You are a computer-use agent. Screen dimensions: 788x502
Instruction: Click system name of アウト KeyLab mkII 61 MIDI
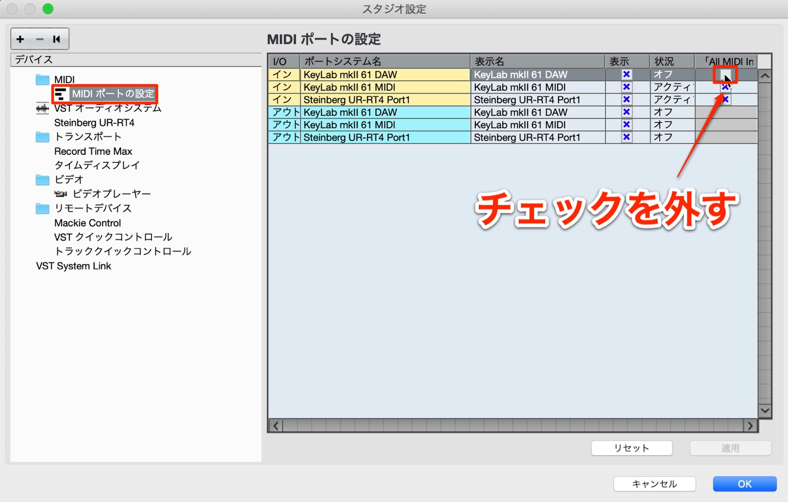(x=386, y=125)
